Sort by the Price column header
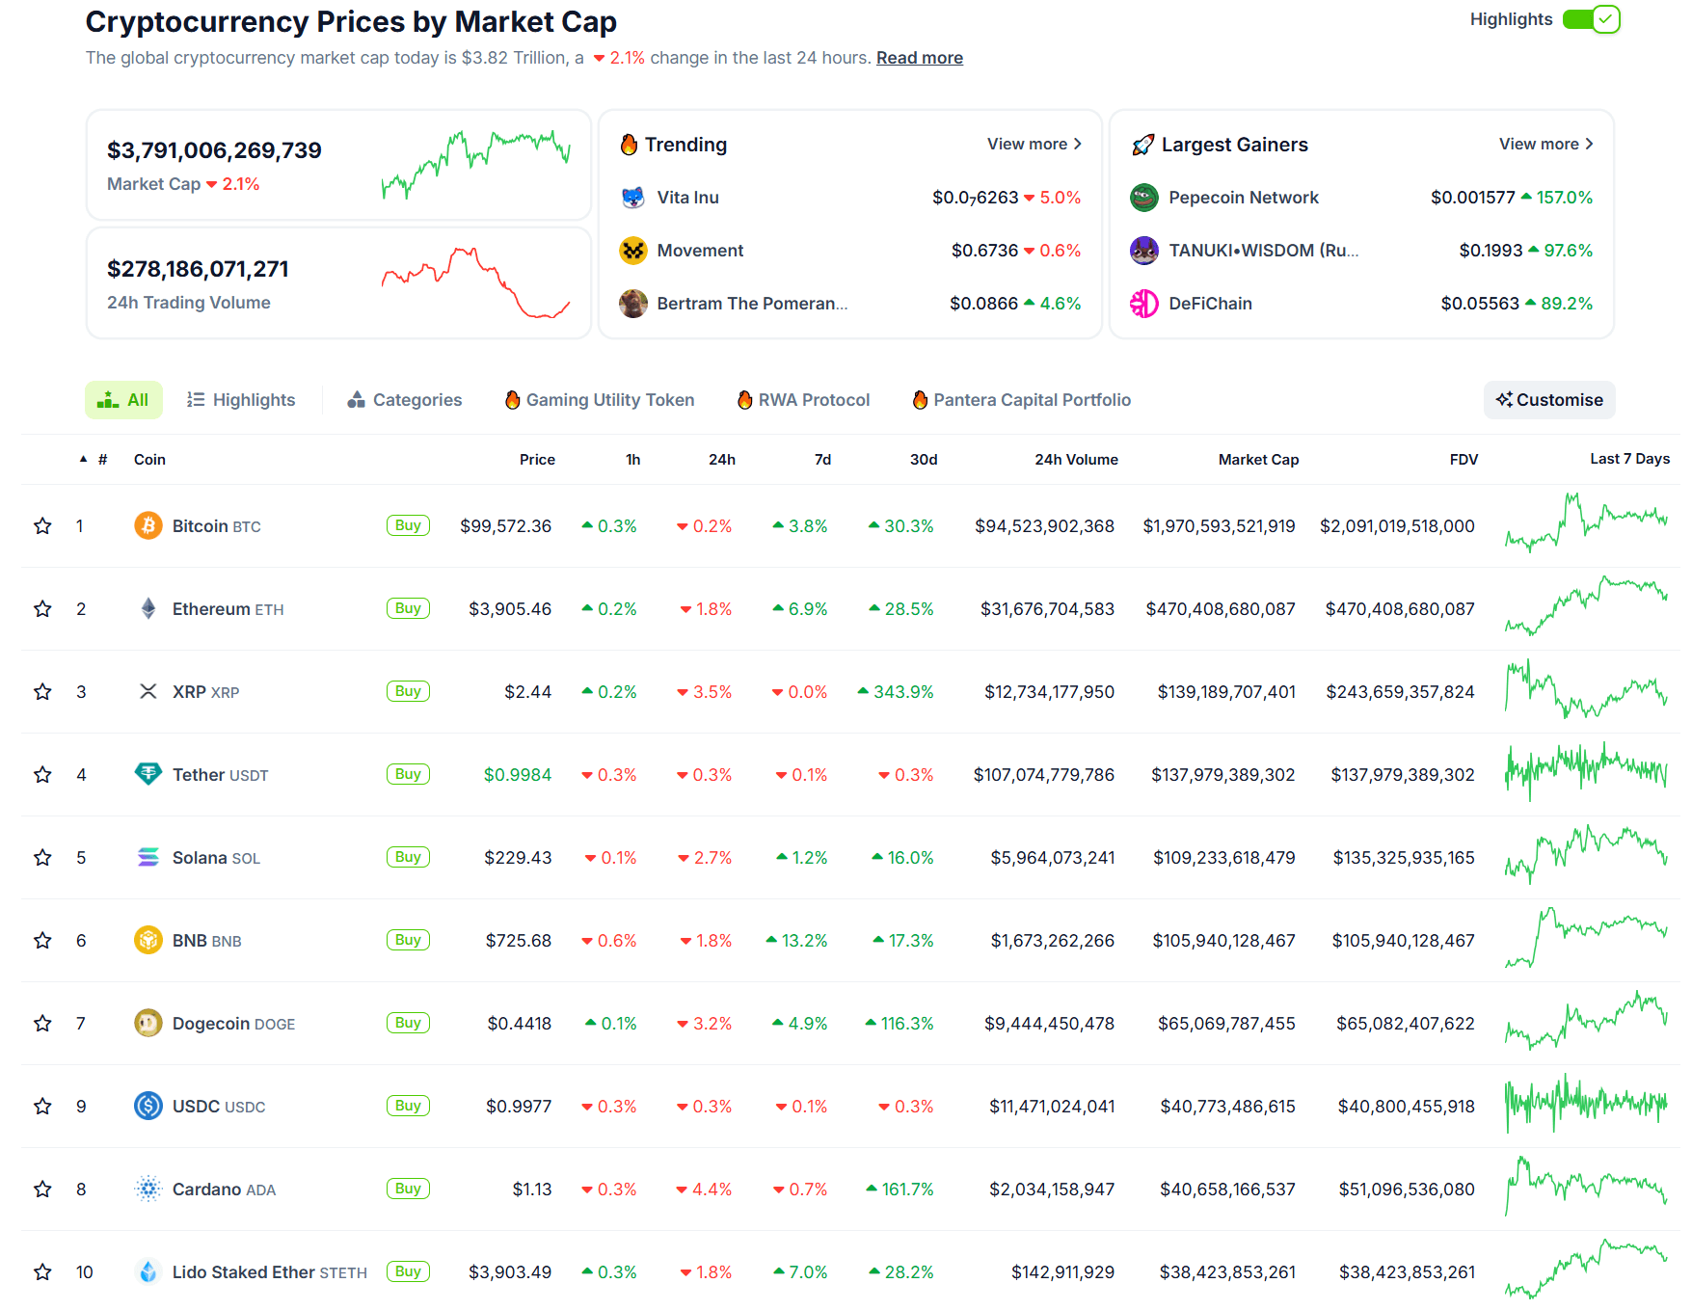 (537, 460)
